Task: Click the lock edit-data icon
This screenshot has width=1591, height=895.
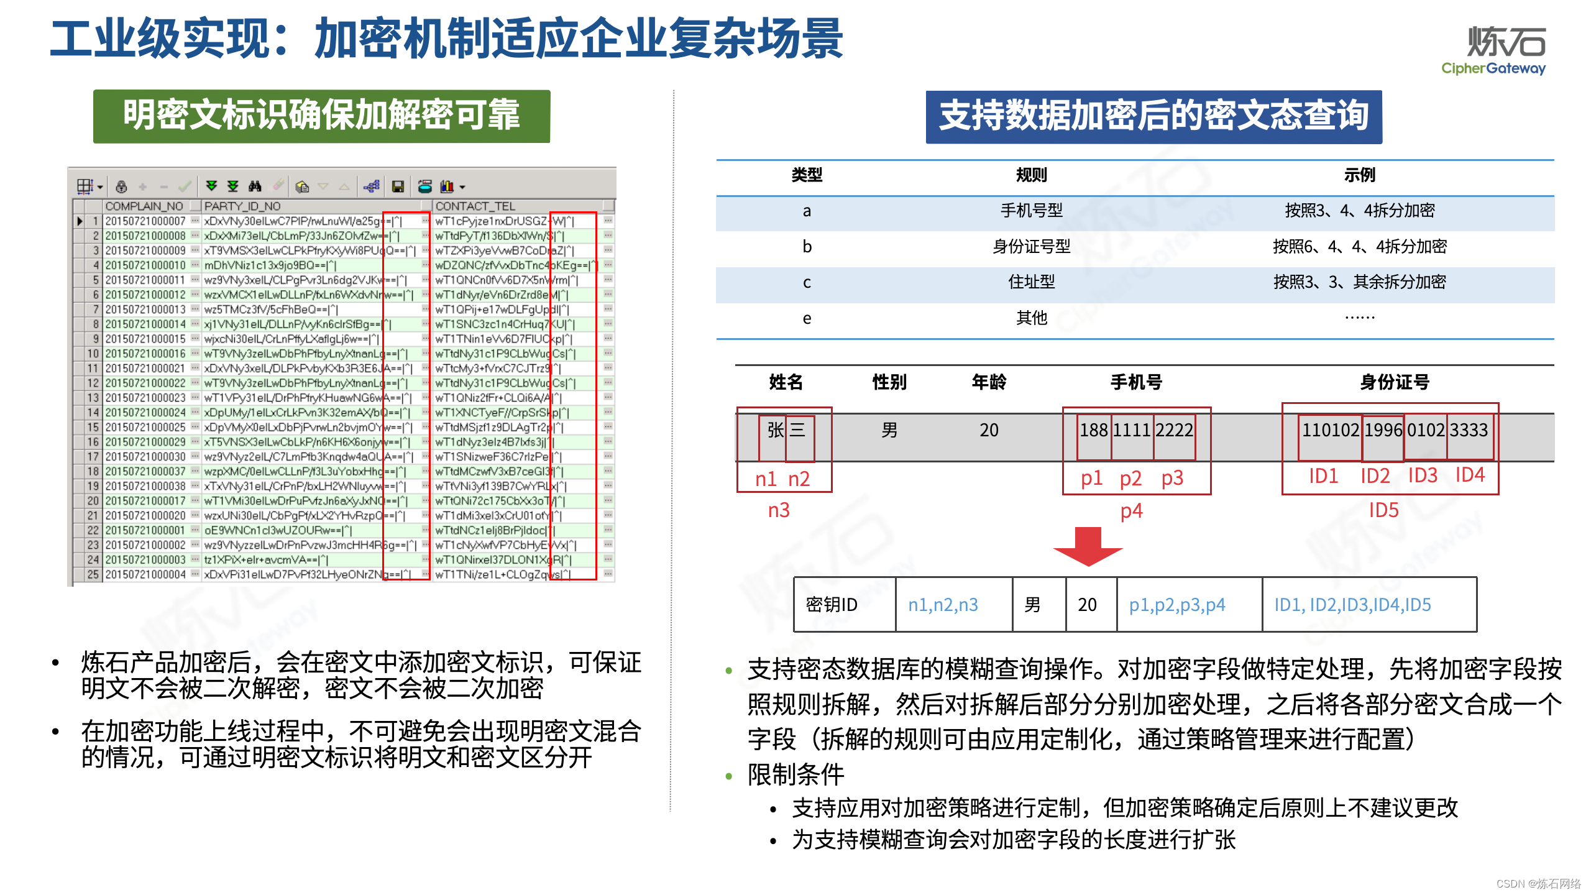Action: point(121,186)
